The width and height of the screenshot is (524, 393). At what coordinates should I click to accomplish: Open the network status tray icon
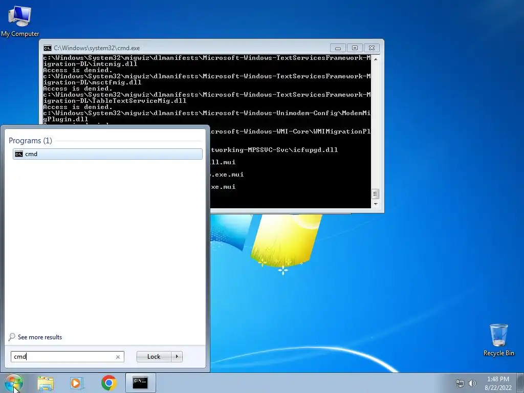[x=460, y=383]
